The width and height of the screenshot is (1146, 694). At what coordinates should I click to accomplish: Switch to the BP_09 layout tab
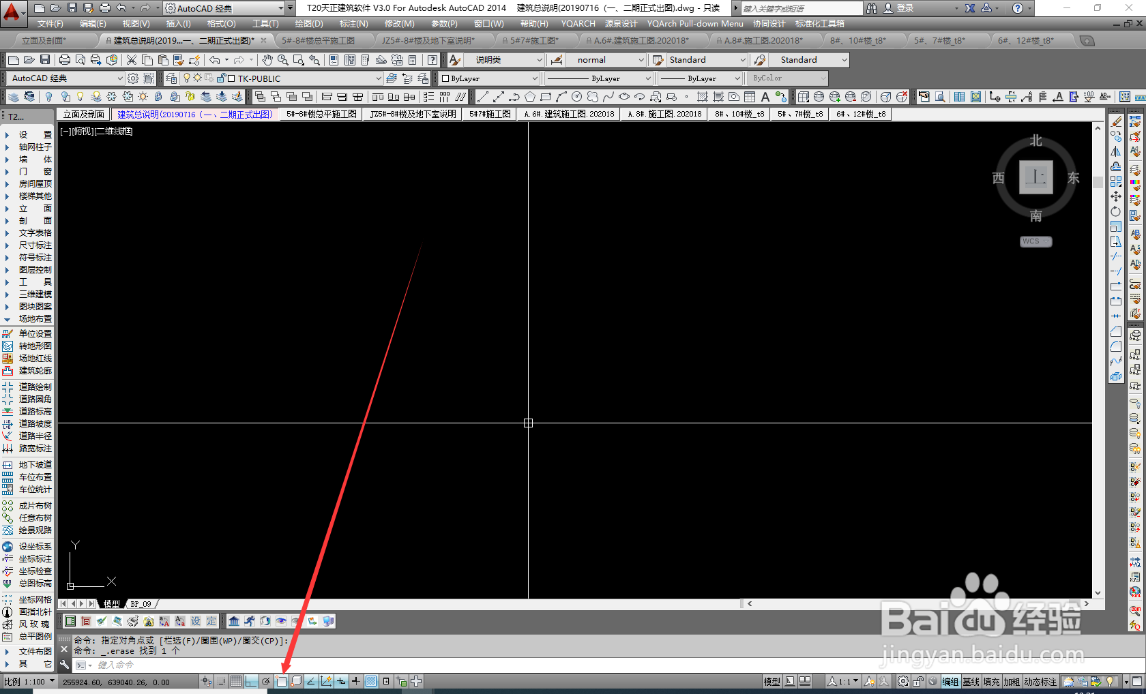[141, 604]
